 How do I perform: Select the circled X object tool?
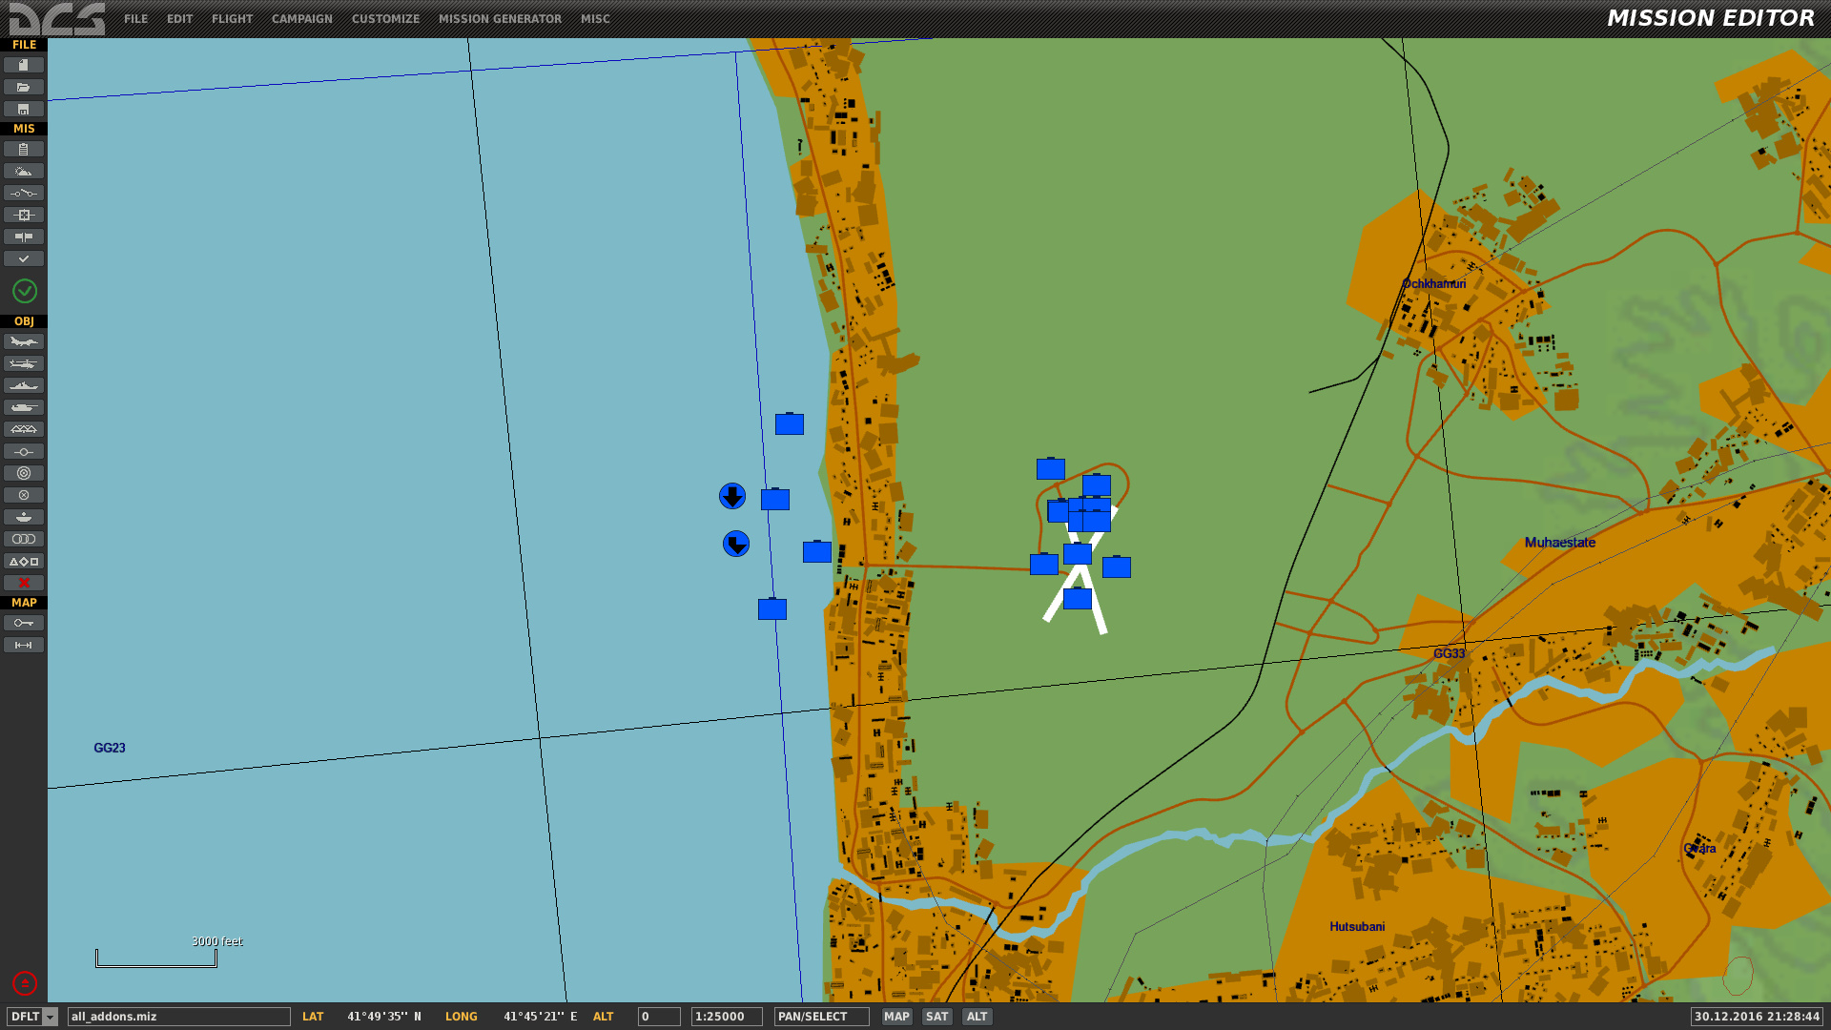click(23, 495)
